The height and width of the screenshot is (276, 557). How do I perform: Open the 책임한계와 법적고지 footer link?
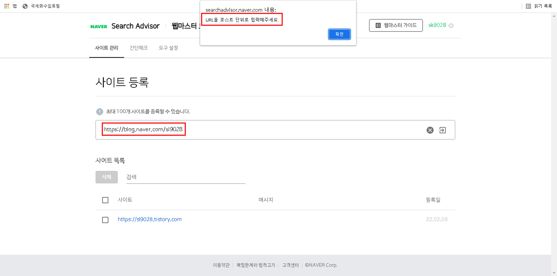256,265
